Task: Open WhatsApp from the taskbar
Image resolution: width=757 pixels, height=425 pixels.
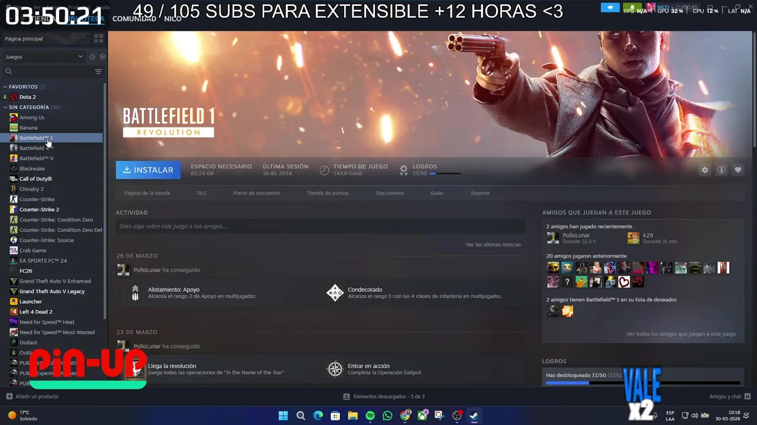Action: 387,416
